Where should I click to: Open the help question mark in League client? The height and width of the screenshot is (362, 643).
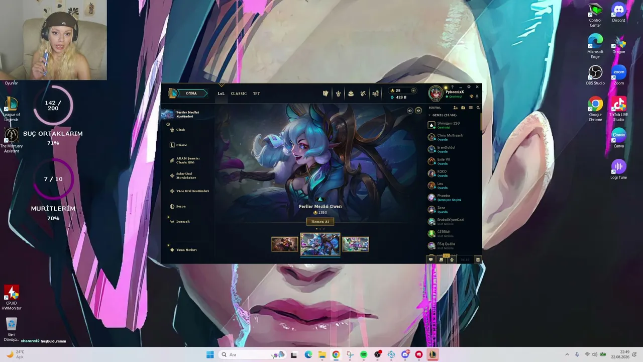tap(452, 87)
